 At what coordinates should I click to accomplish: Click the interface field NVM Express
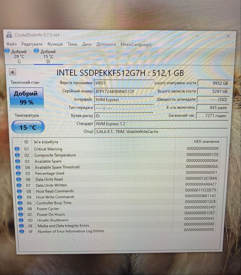coord(124,100)
